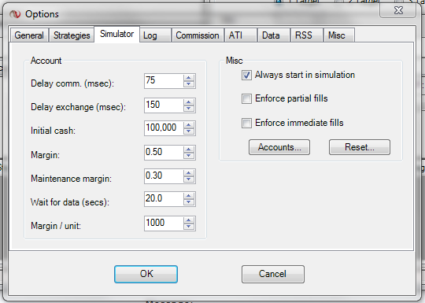This screenshot has width=425, height=303.
Task: Increase Margin / unit with up arrow
Action: pos(189,220)
